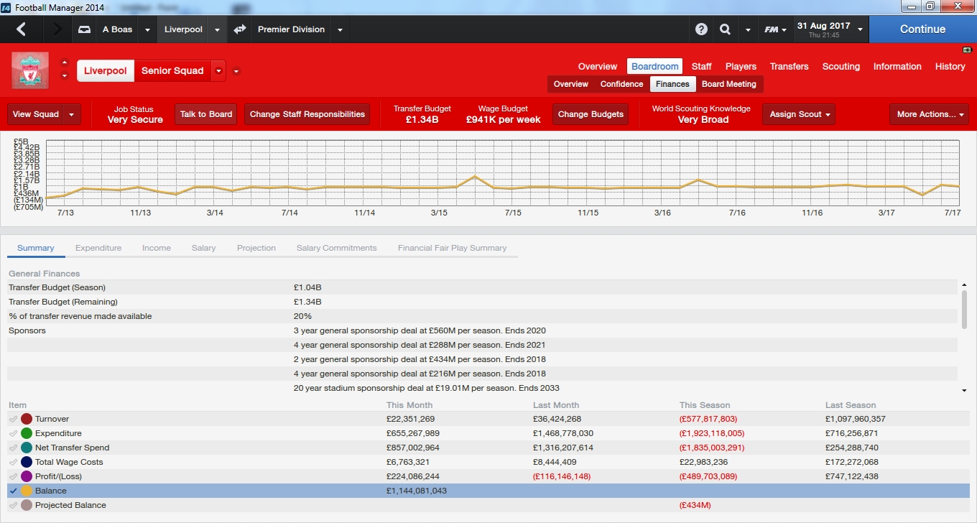Switch to the Expenditure finance tab

click(x=98, y=248)
